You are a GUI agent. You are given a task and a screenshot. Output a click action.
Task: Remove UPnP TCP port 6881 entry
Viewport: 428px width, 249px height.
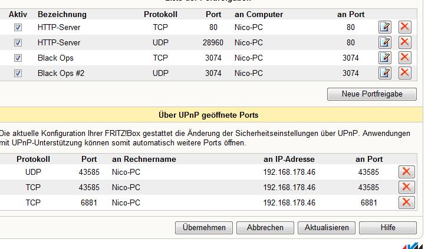coord(406,202)
